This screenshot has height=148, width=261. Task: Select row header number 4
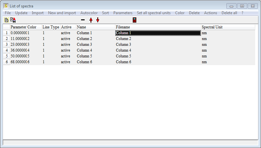[x=6, y=50]
